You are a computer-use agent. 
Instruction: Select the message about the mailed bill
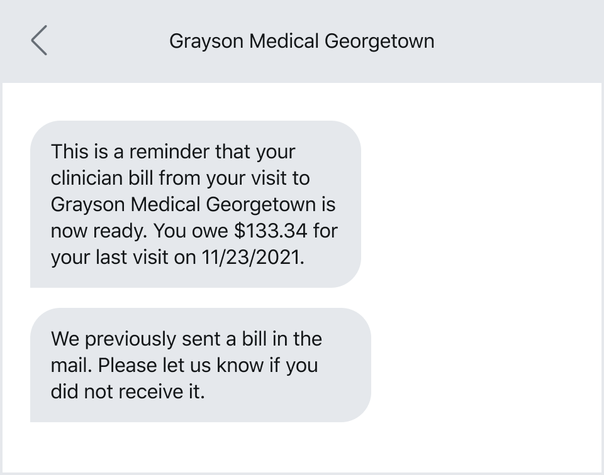(201, 364)
